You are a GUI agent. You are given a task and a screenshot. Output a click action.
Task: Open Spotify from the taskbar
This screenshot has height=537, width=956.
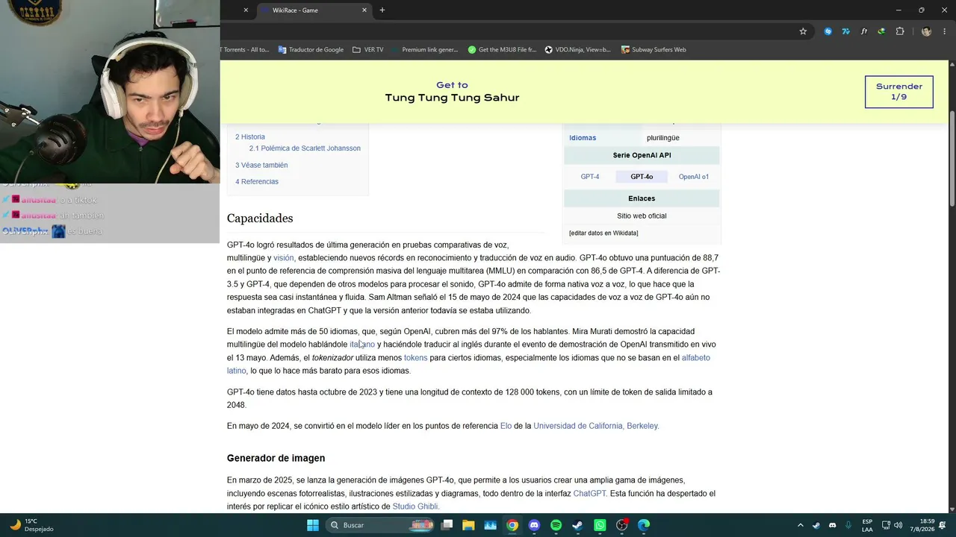556,525
